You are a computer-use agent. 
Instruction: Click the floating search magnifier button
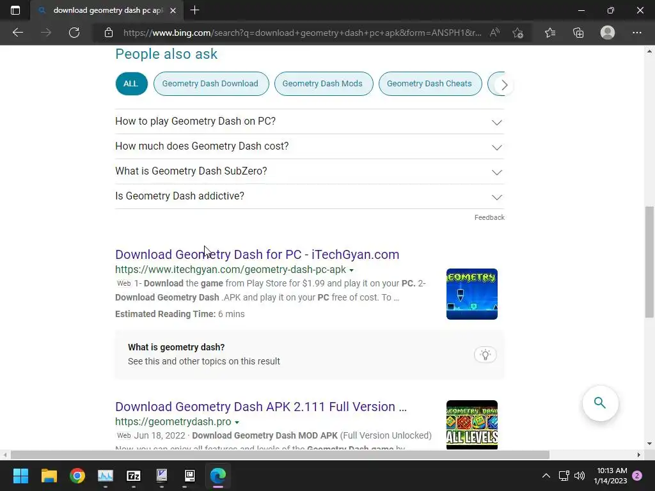(600, 403)
